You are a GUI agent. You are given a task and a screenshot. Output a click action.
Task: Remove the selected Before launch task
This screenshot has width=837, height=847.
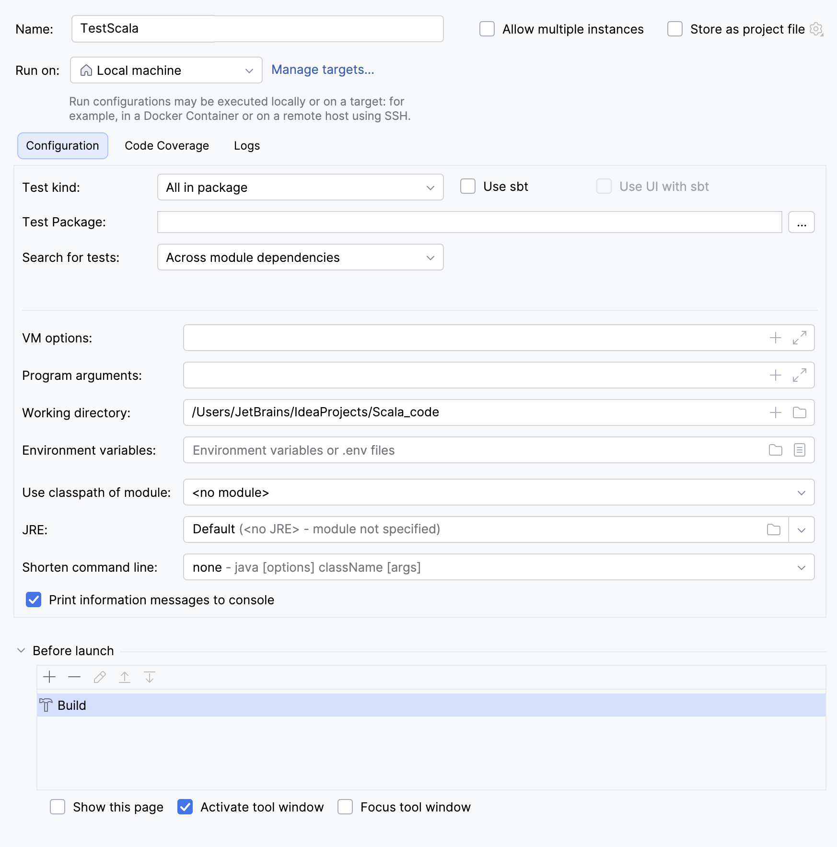(x=74, y=677)
